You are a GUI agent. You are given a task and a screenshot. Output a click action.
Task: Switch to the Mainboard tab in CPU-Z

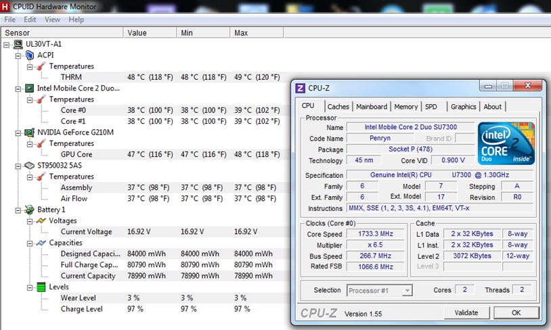click(x=372, y=107)
